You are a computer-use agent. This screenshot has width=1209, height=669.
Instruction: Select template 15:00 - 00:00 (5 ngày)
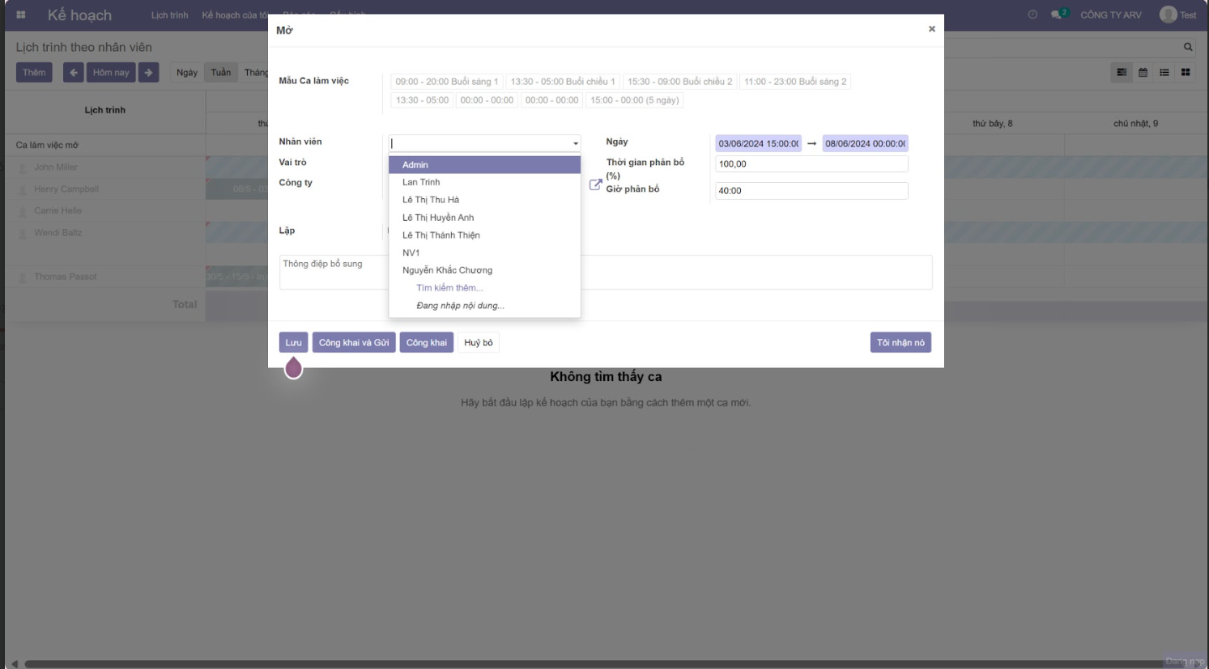[634, 100]
